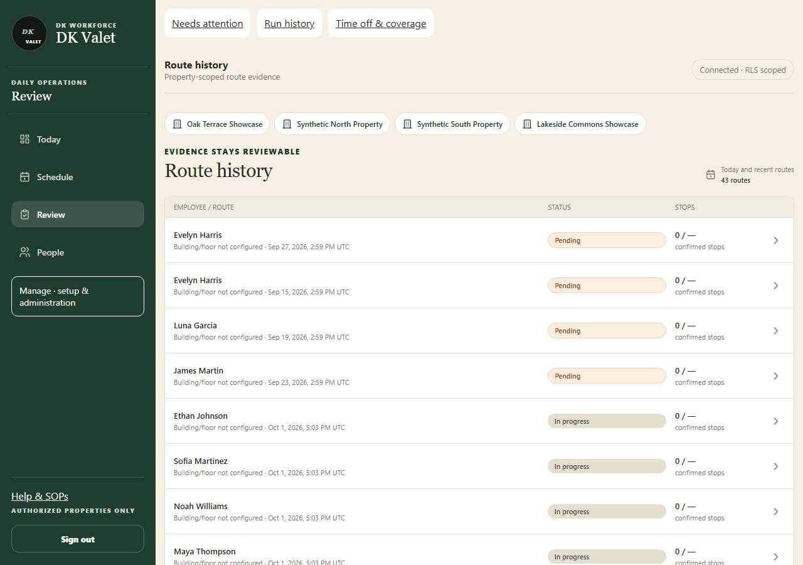The image size is (803, 565).
Task: Click the EMPLOYEE / ROUTE column header
Action: pos(204,207)
